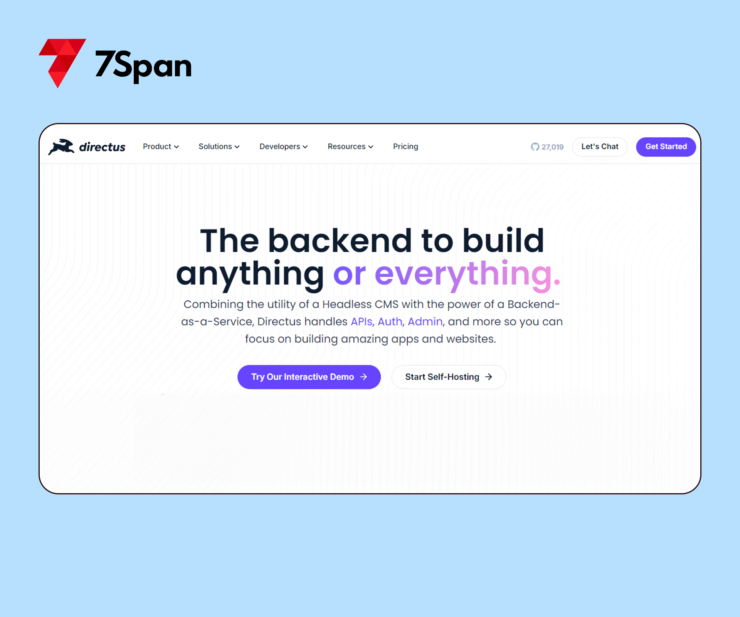Click the Let's Chat menu button
Image resolution: width=740 pixels, height=617 pixels.
coord(600,146)
